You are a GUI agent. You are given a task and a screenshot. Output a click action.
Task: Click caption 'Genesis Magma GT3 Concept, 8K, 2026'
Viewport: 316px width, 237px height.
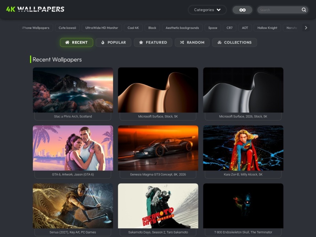coord(158,175)
